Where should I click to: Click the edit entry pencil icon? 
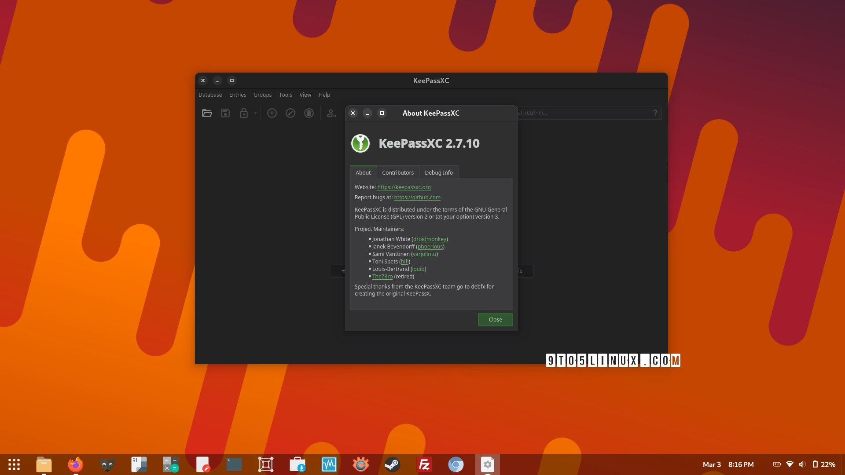(x=290, y=113)
